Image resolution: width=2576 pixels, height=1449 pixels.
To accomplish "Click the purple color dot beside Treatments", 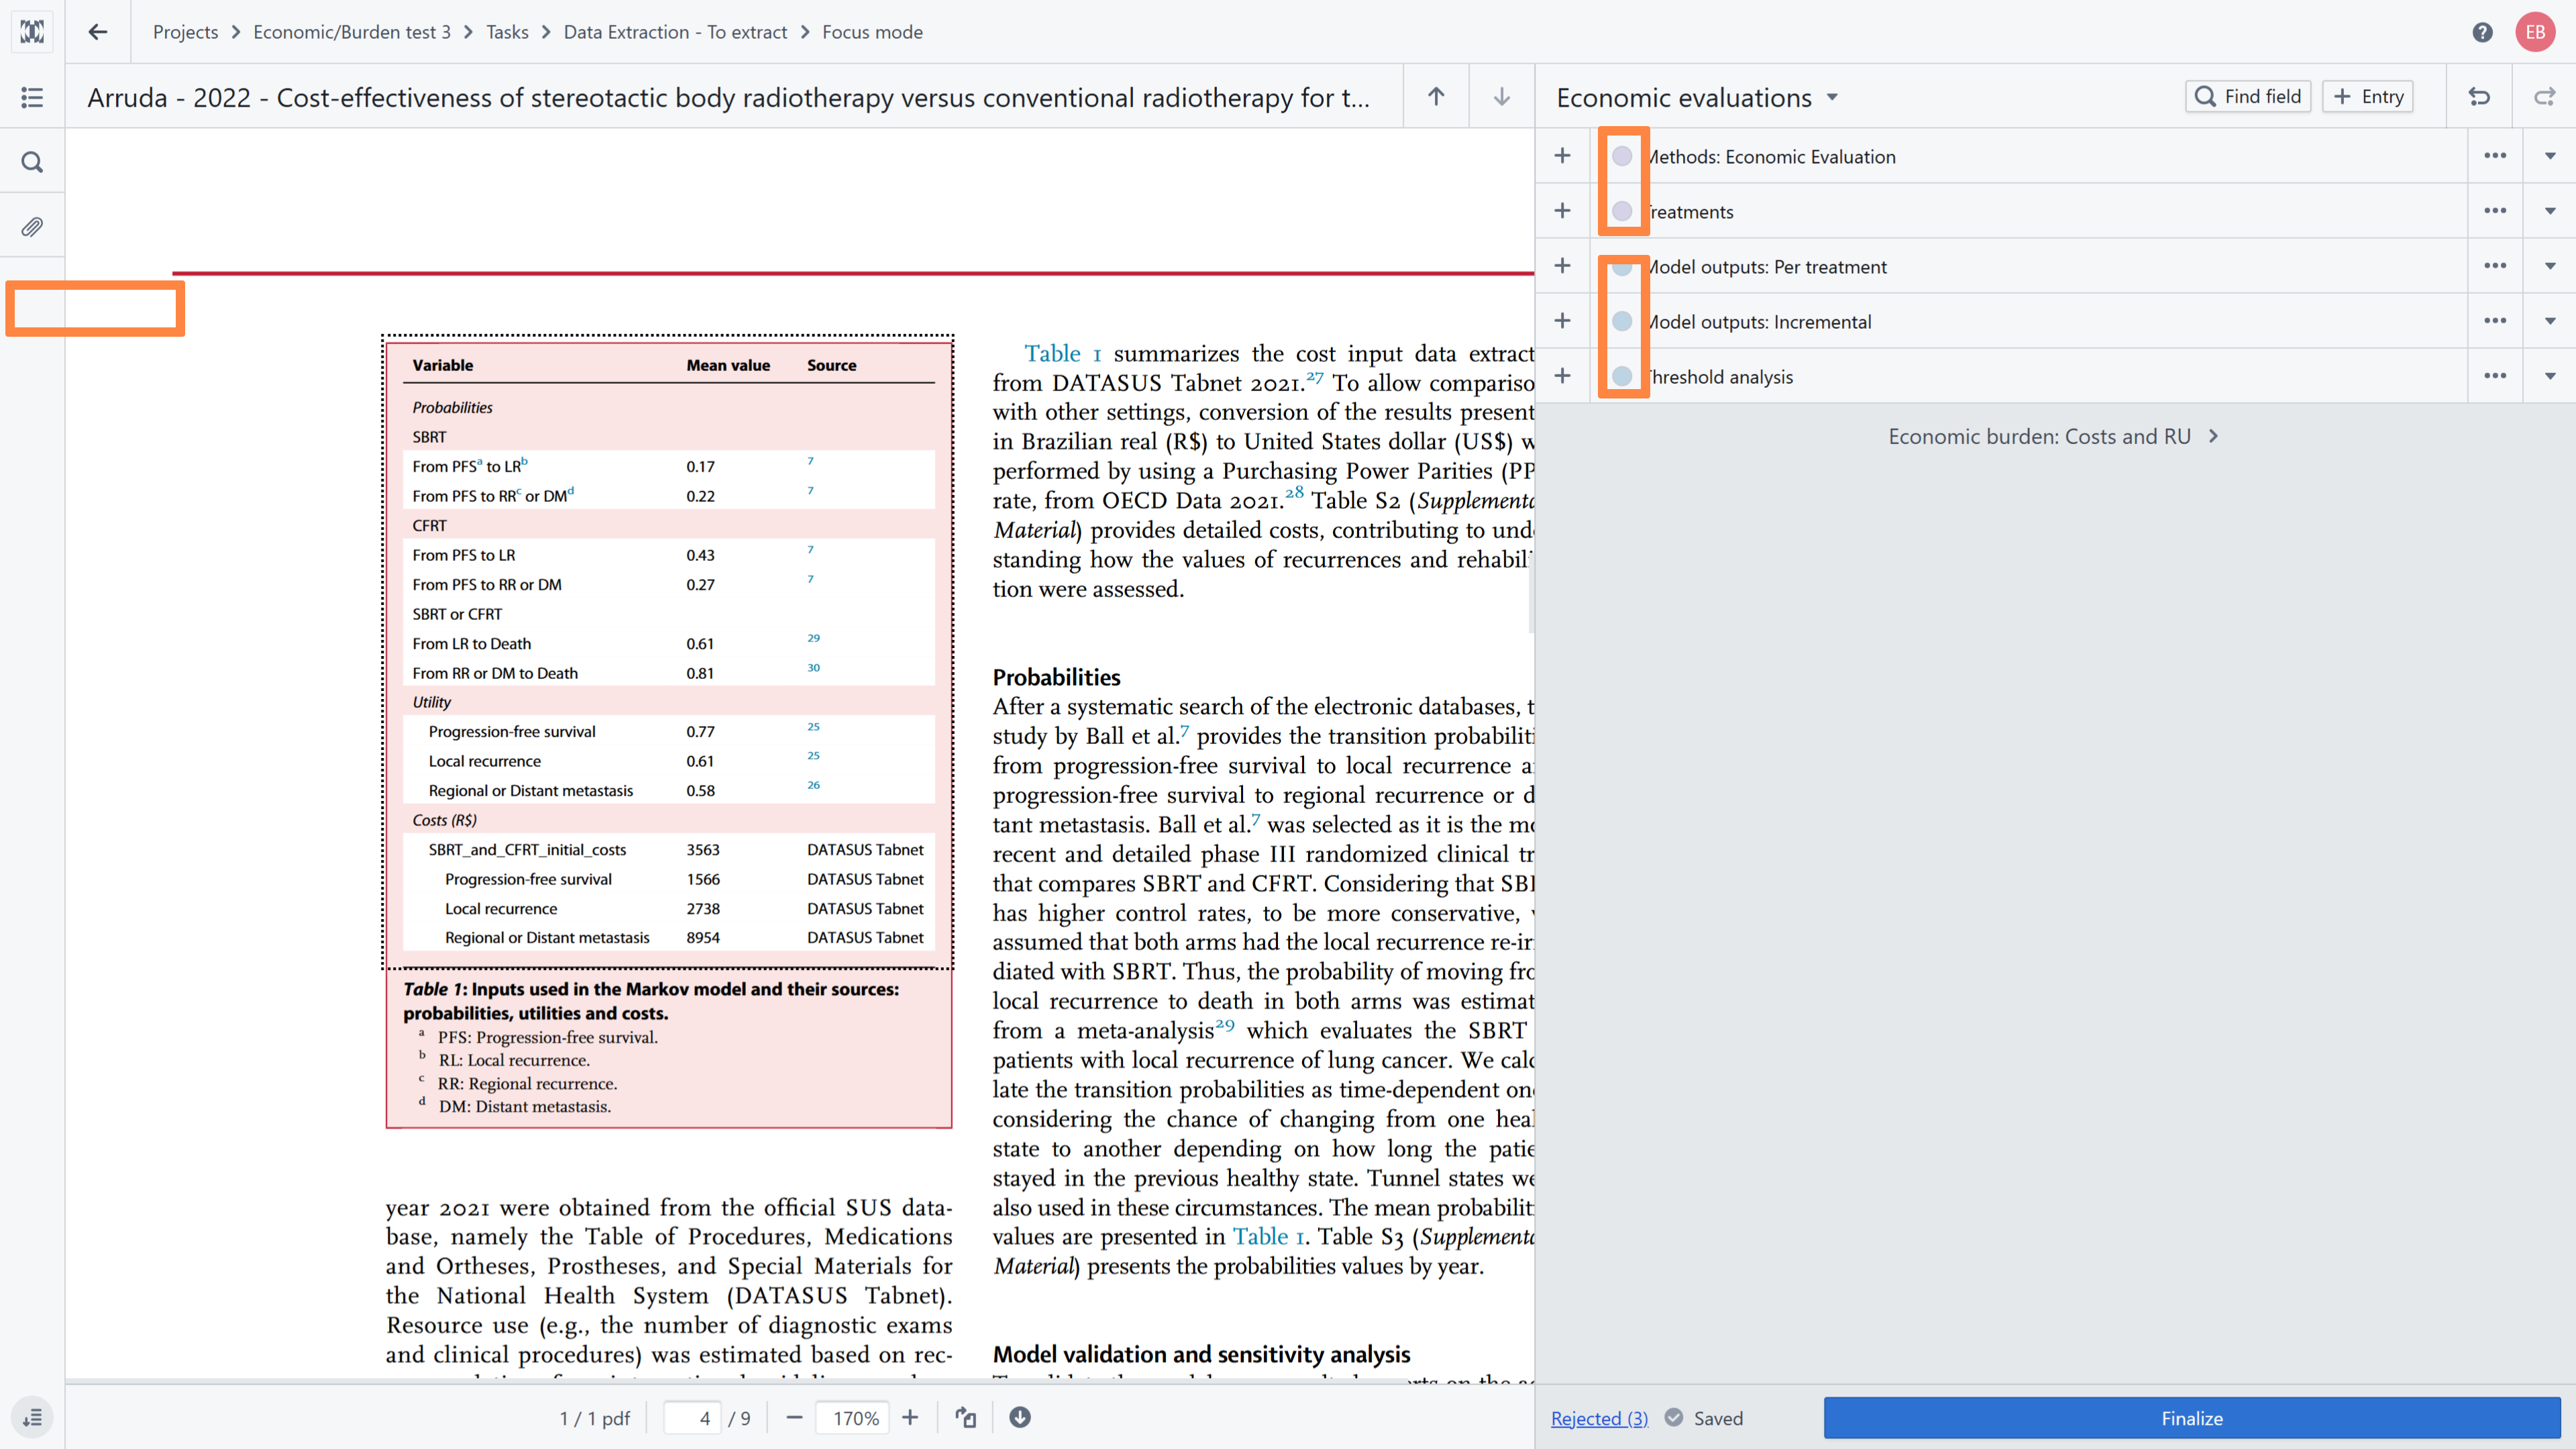I will (x=1622, y=211).
